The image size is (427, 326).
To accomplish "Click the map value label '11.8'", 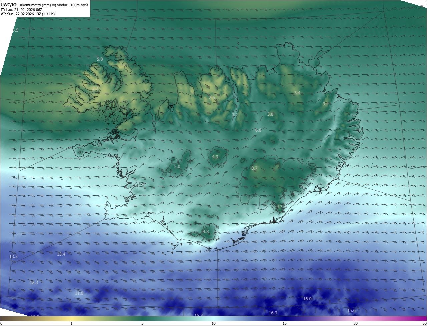I will (79, 293).
